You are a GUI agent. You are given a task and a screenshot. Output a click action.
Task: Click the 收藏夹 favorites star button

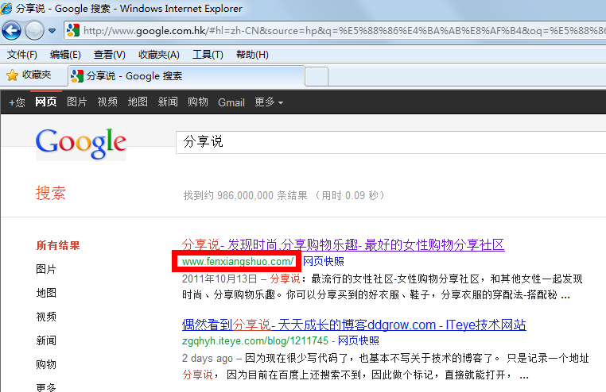pyautogui.click(x=29, y=75)
